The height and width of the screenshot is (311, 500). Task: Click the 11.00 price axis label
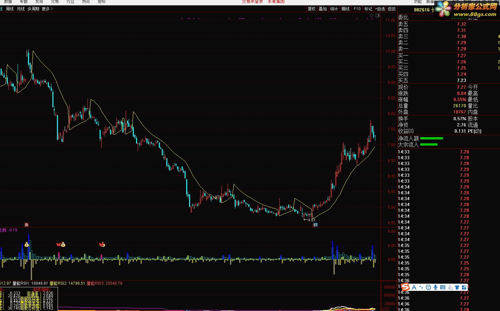(x=390, y=20)
